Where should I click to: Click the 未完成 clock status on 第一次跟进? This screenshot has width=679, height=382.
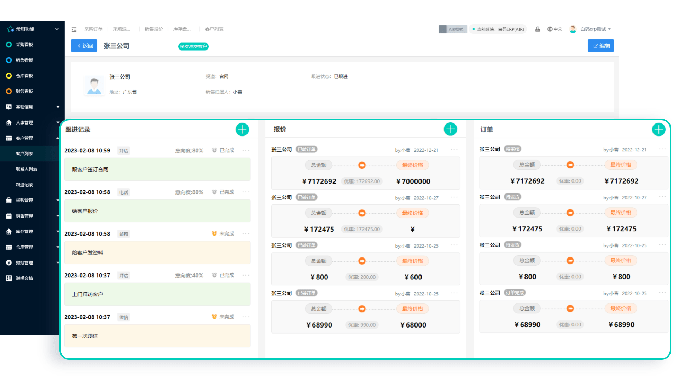(223, 317)
